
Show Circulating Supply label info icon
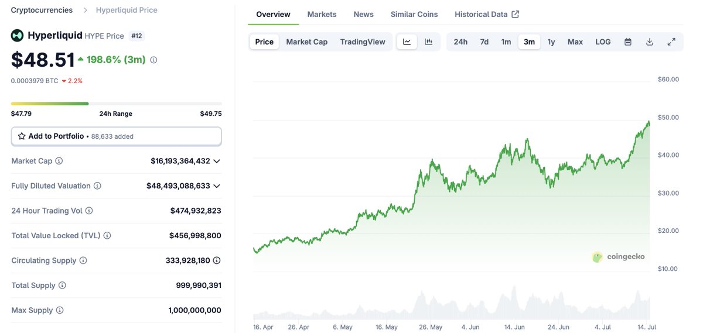(83, 260)
